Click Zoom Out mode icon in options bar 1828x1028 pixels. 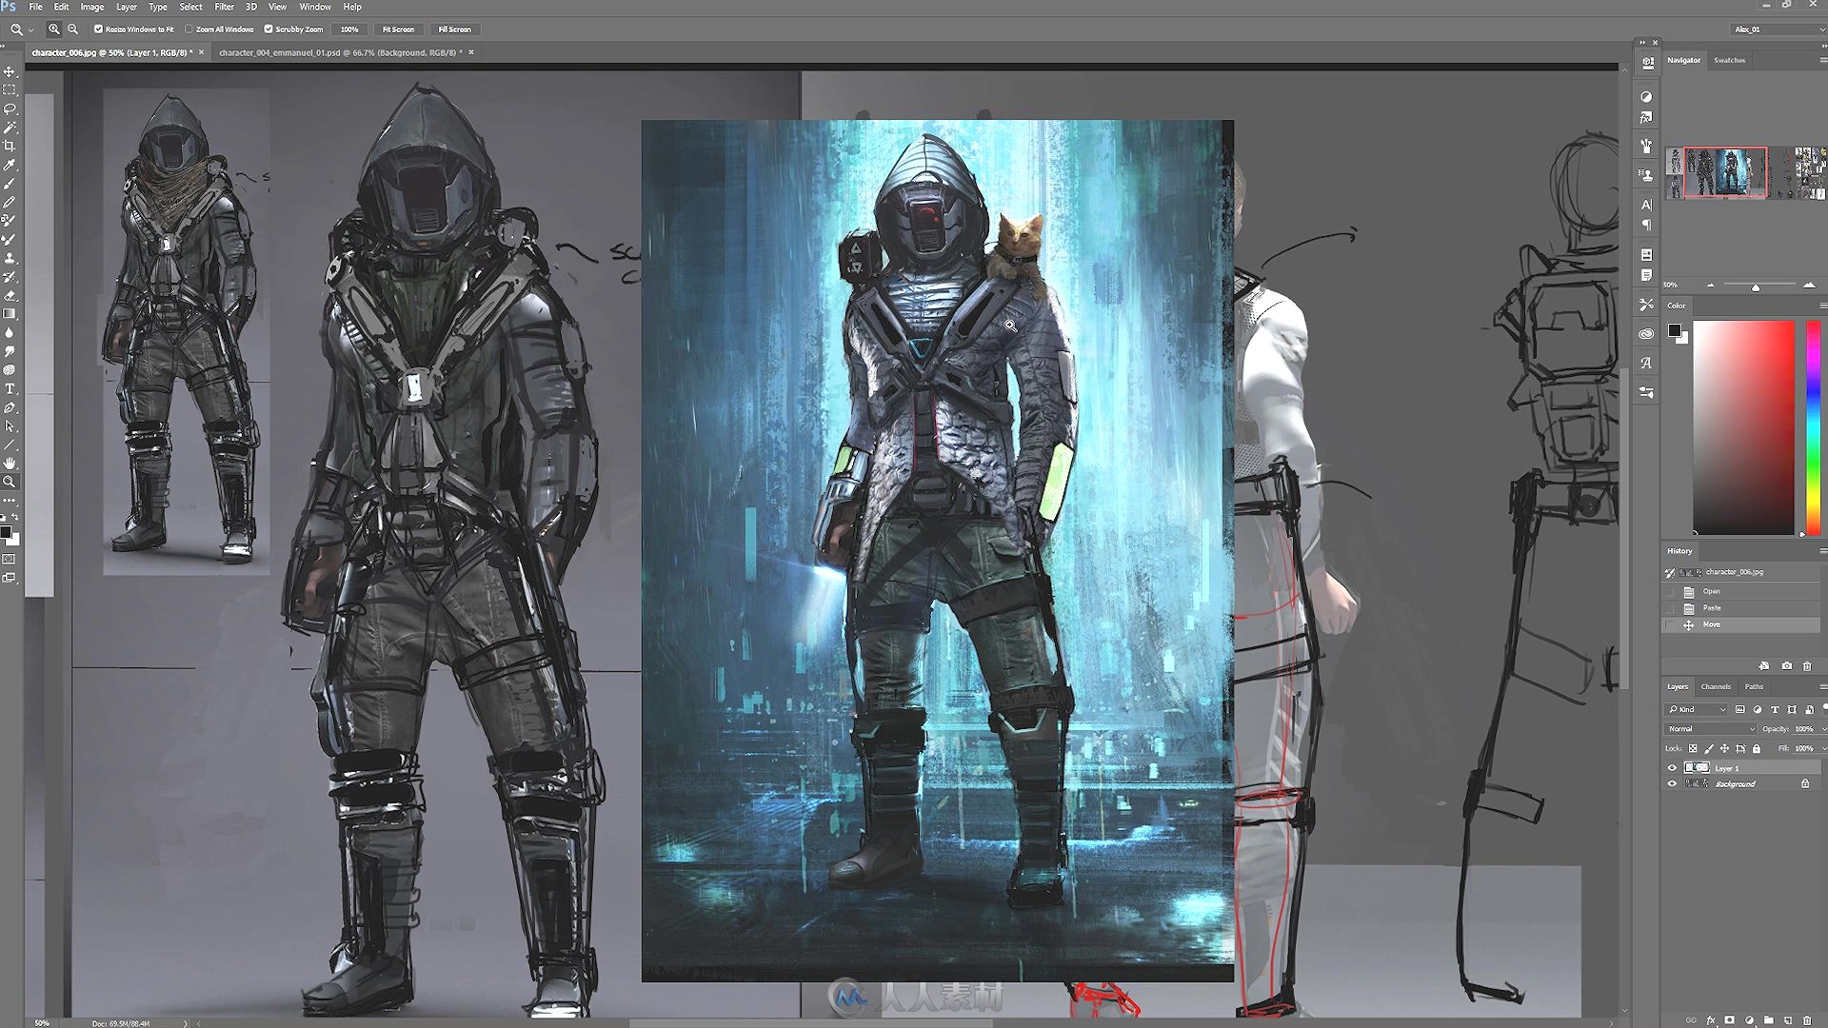[72, 30]
